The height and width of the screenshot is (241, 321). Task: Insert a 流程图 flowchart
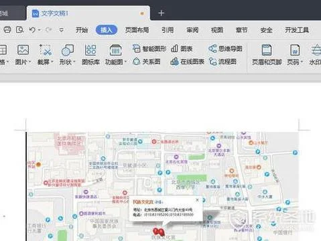point(222,62)
